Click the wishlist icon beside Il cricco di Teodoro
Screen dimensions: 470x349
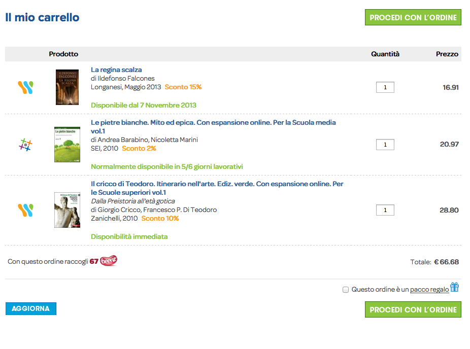(x=25, y=210)
